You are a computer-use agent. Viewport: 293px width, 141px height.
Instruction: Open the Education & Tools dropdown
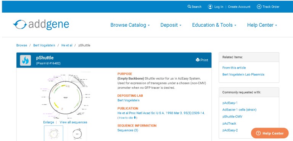214,25
